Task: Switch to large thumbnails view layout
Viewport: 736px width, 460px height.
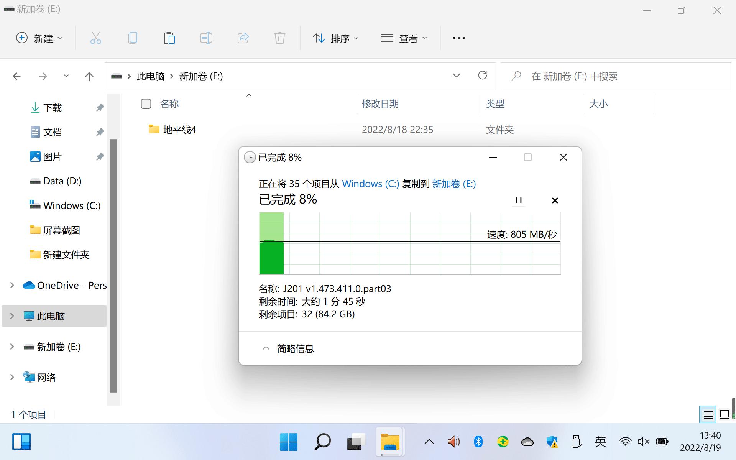Action: pyautogui.click(x=724, y=414)
